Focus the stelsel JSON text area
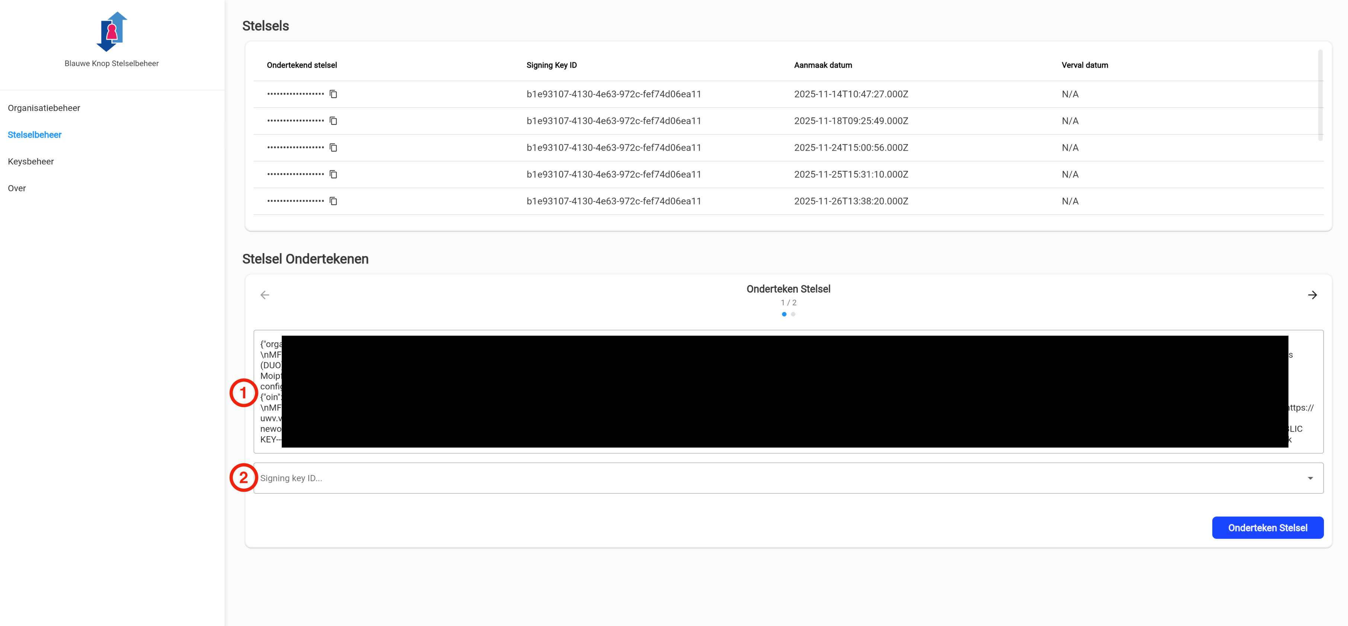Image resolution: width=1348 pixels, height=626 pixels. pyautogui.click(x=788, y=391)
